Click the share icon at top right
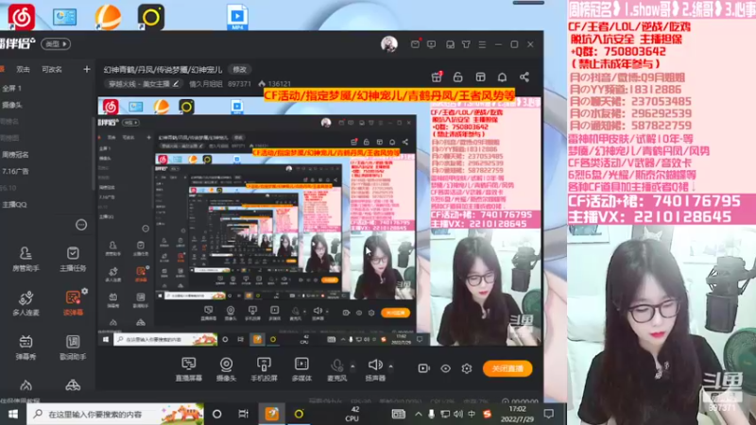 pos(524,77)
